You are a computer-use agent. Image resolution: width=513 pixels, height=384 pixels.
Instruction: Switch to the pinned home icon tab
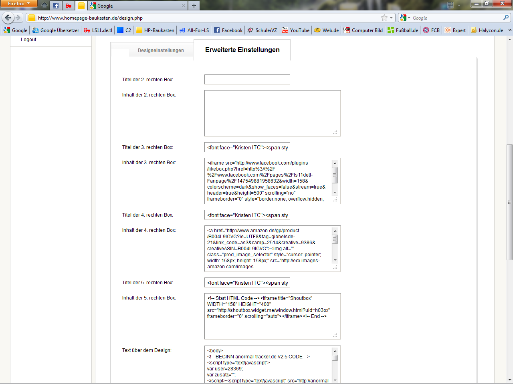[x=44, y=6]
